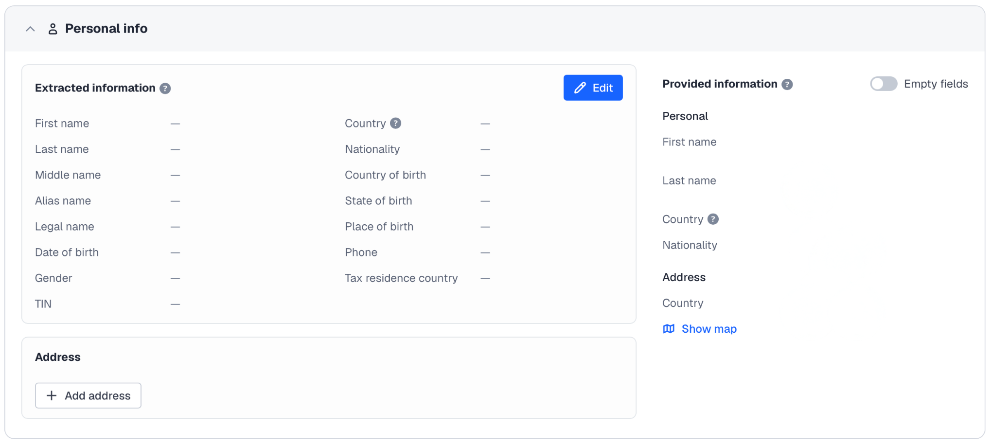Click the Edit button
Image resolution: width=992 pixels, height=448 pixels.
pyautogui.click(x=593, y=88)
